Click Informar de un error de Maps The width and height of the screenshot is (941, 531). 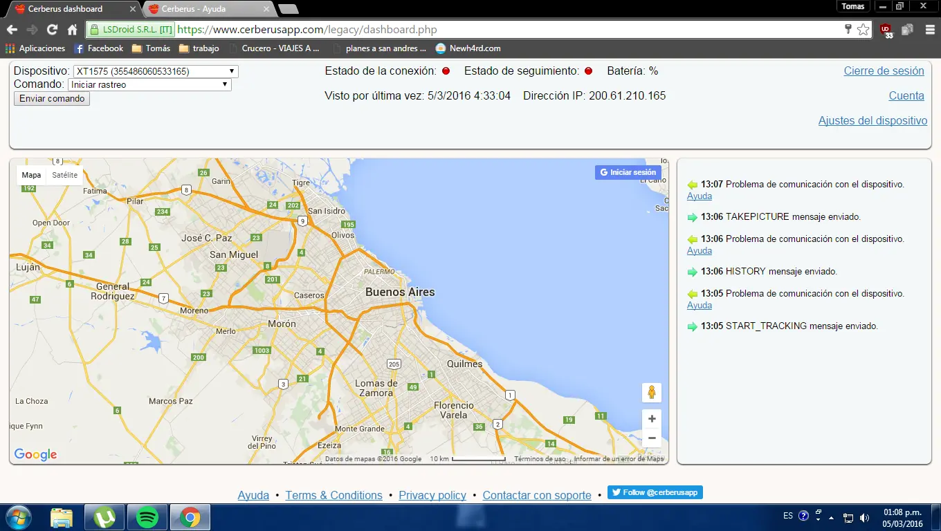point(619,458)
